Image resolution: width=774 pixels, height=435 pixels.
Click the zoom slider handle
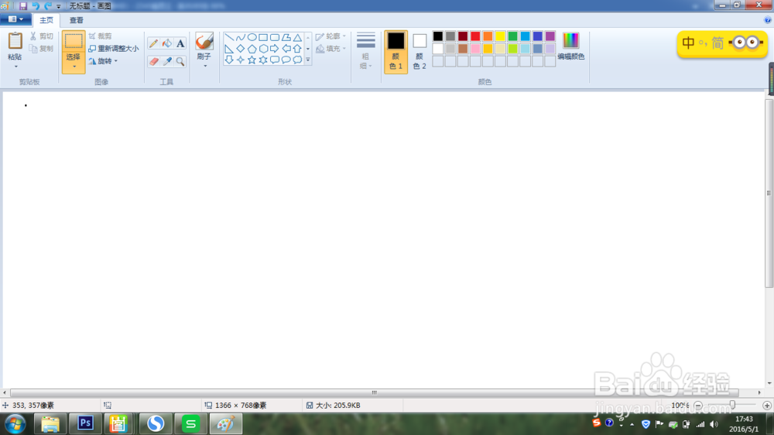point(732,405)
